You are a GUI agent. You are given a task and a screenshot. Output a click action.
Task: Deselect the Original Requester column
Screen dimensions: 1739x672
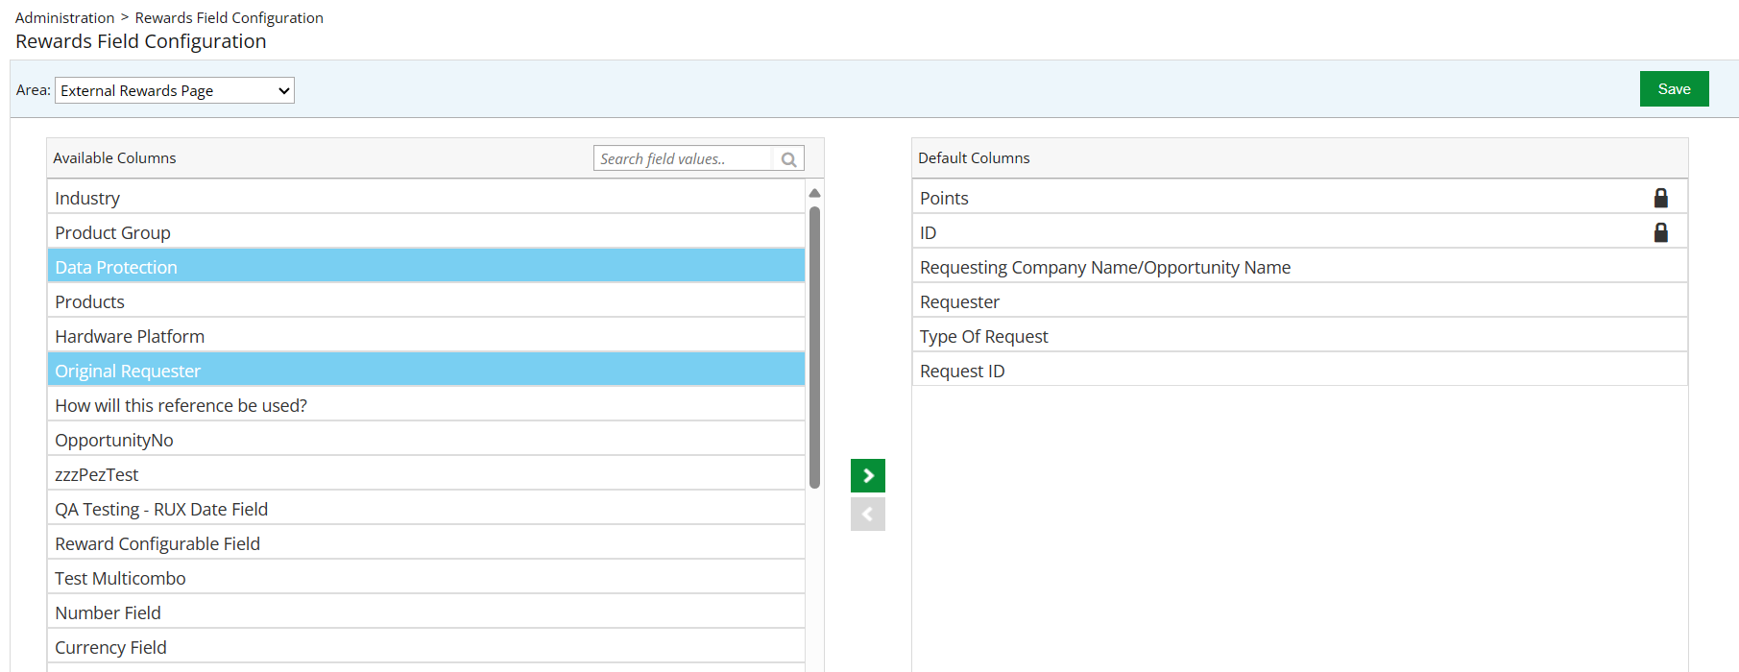(426, 370)
